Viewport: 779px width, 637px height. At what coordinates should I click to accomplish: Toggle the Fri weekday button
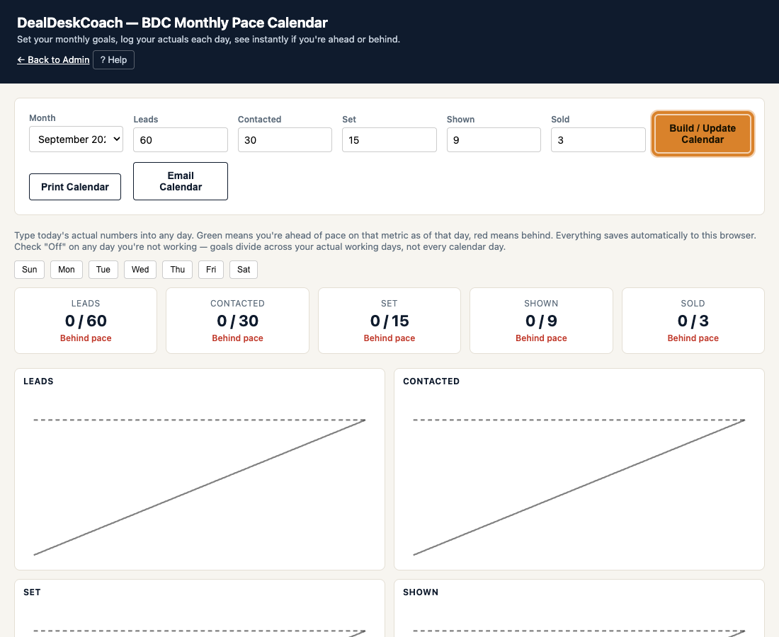211,270
